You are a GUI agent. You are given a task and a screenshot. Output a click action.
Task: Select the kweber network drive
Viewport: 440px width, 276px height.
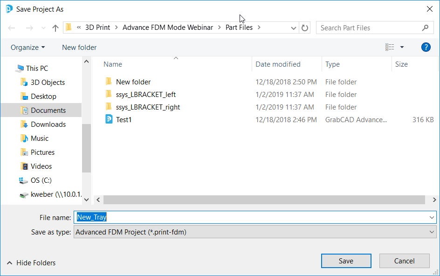pos(56,194)
